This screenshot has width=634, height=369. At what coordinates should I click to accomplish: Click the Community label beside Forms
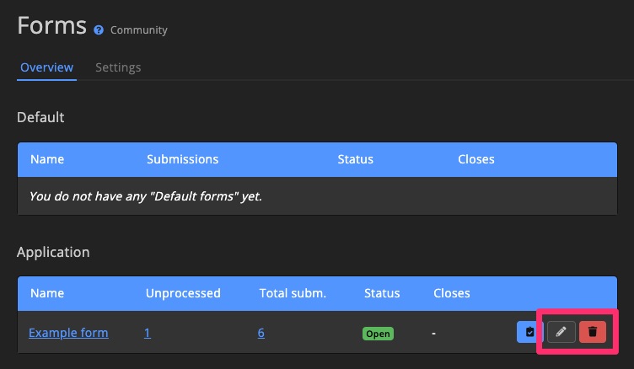pos(139,30)
